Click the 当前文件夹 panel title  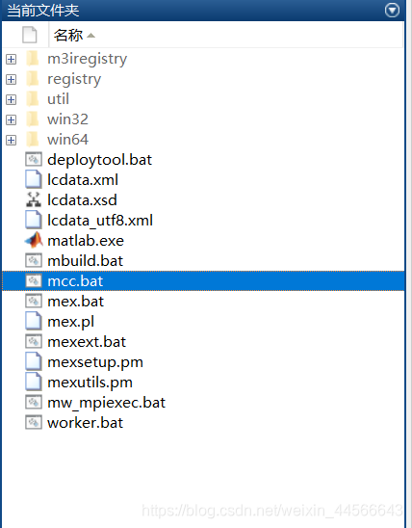[x=43, y=10]
